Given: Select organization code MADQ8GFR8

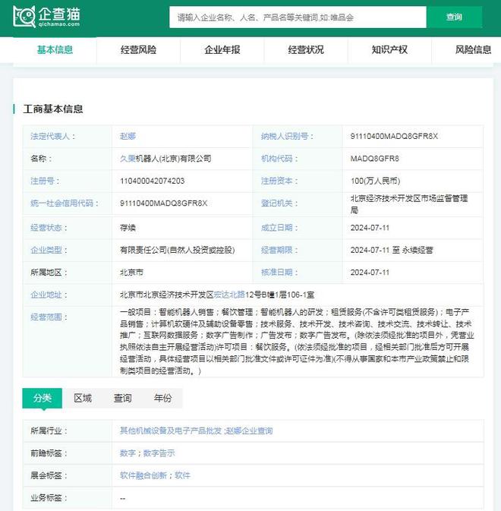Looking at the screenshot, I should pos(374,159).
